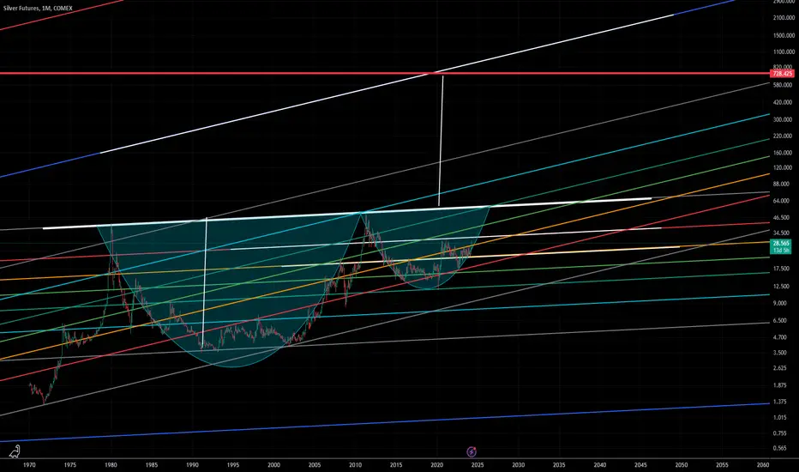Click the 1995 time axis label
799x472 pixels.
233,465
